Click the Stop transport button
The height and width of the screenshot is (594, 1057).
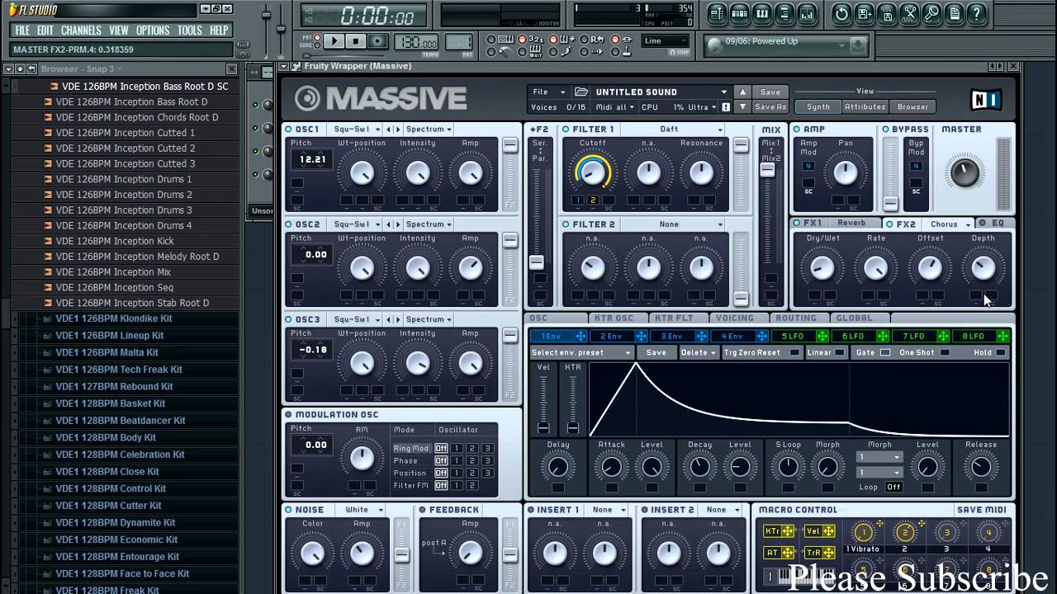pyautogui.click(x=355, y=41)
